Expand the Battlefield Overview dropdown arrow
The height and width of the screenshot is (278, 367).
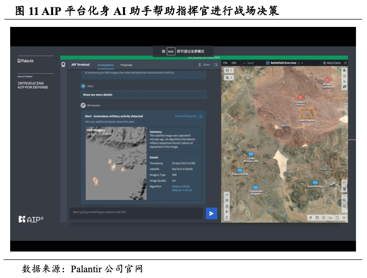click(x=302, y=63)
